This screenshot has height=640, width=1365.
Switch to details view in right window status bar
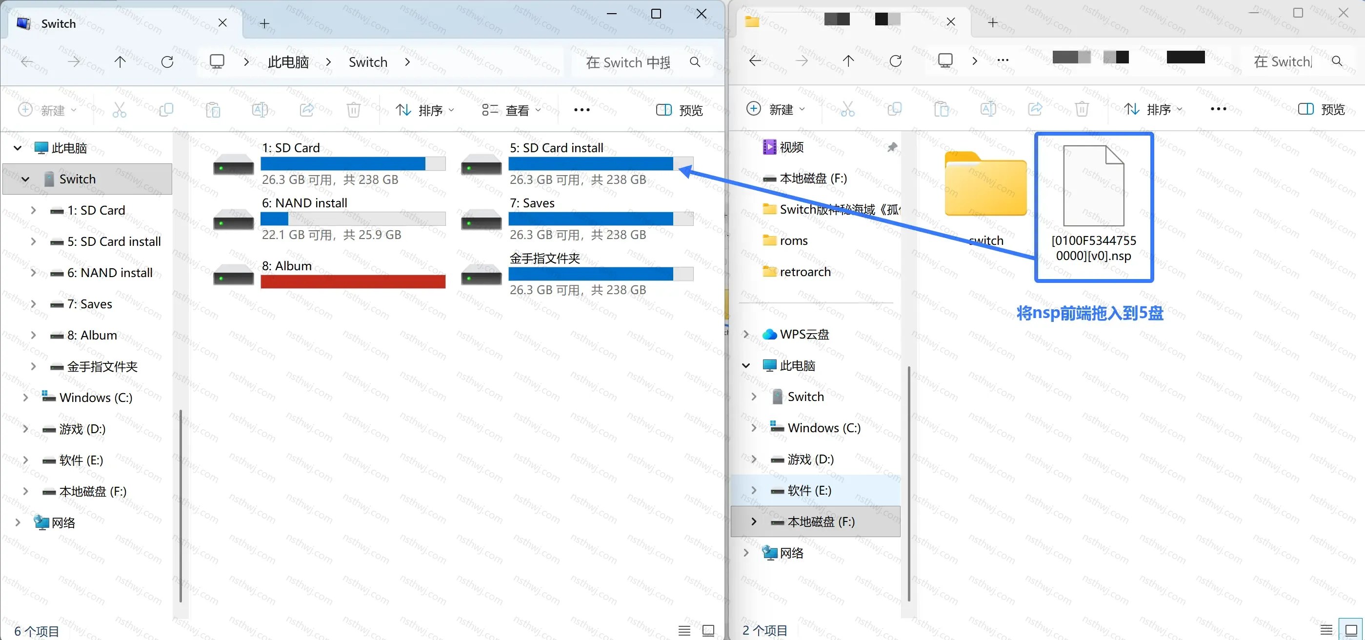pos(1326,629)
